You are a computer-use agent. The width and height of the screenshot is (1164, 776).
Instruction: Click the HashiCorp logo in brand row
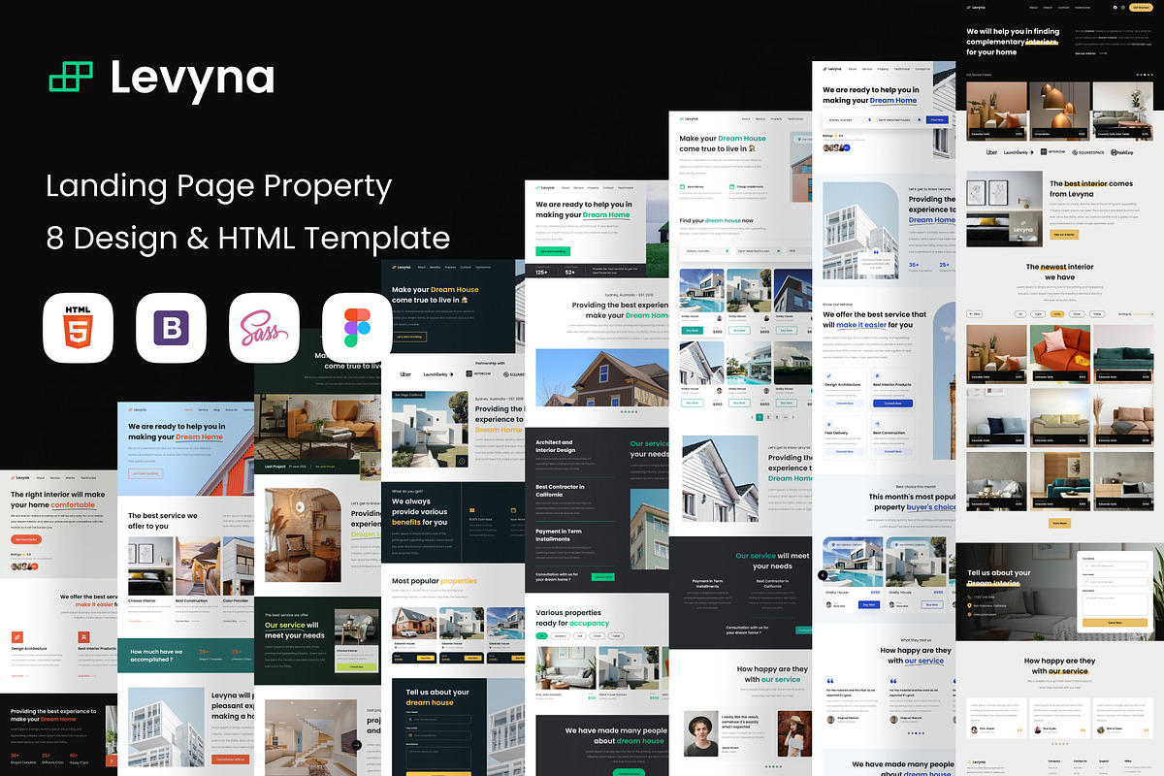[1124, 152]
